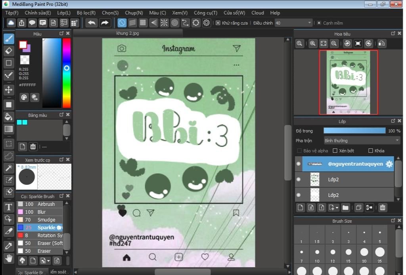Select the Rotation Symmetry brush
The width and height of the screenshot is (406, 275).
pos(40,235)
